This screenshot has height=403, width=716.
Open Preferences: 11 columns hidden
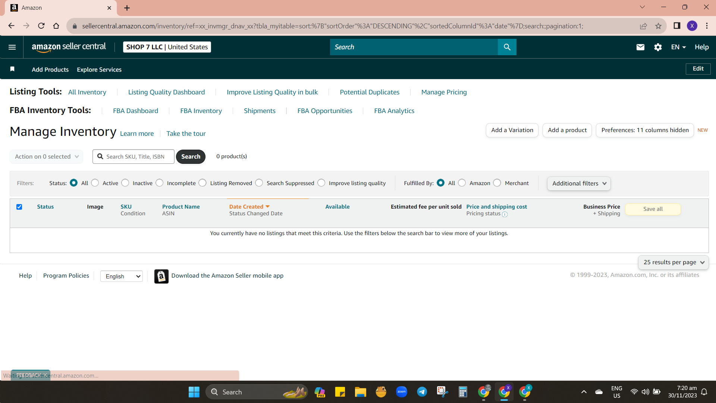point(645,130)
